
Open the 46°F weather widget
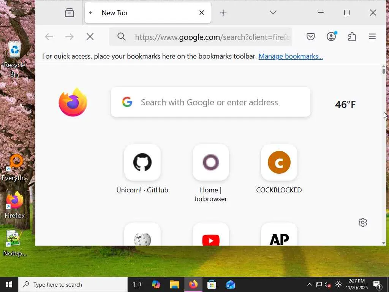[345, 104]
